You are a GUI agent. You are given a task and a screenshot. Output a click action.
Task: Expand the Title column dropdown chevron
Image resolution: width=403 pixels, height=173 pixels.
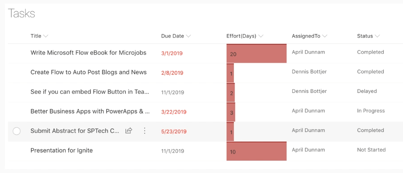46,36
